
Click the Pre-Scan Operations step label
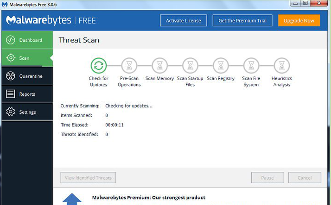pos(129,81)
